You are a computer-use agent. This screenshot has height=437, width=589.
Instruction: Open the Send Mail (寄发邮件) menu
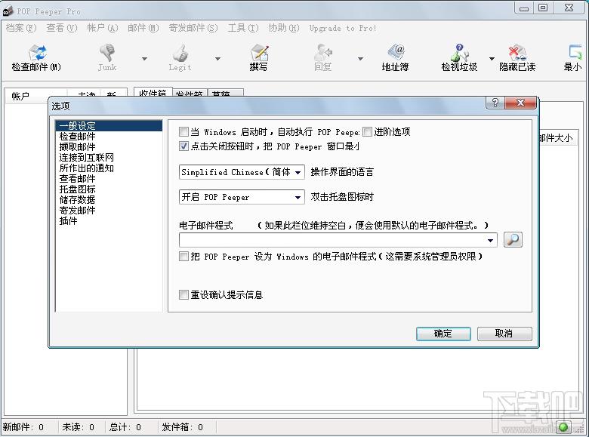pos(193,28)
